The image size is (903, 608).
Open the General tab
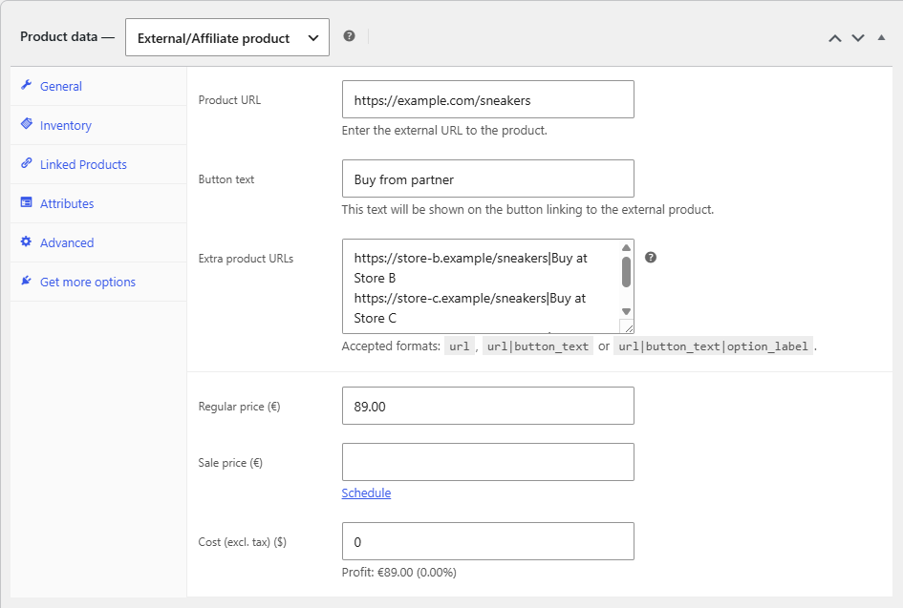pos(98,86)
